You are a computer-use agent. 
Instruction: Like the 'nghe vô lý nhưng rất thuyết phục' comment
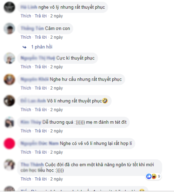pos(26,16)
